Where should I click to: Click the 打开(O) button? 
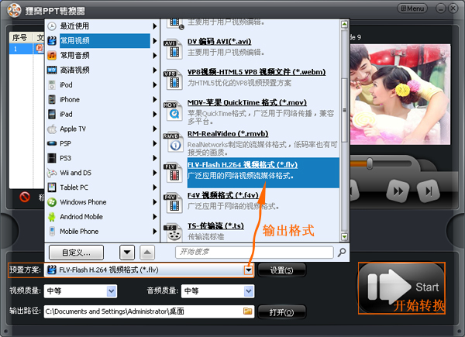281,312
